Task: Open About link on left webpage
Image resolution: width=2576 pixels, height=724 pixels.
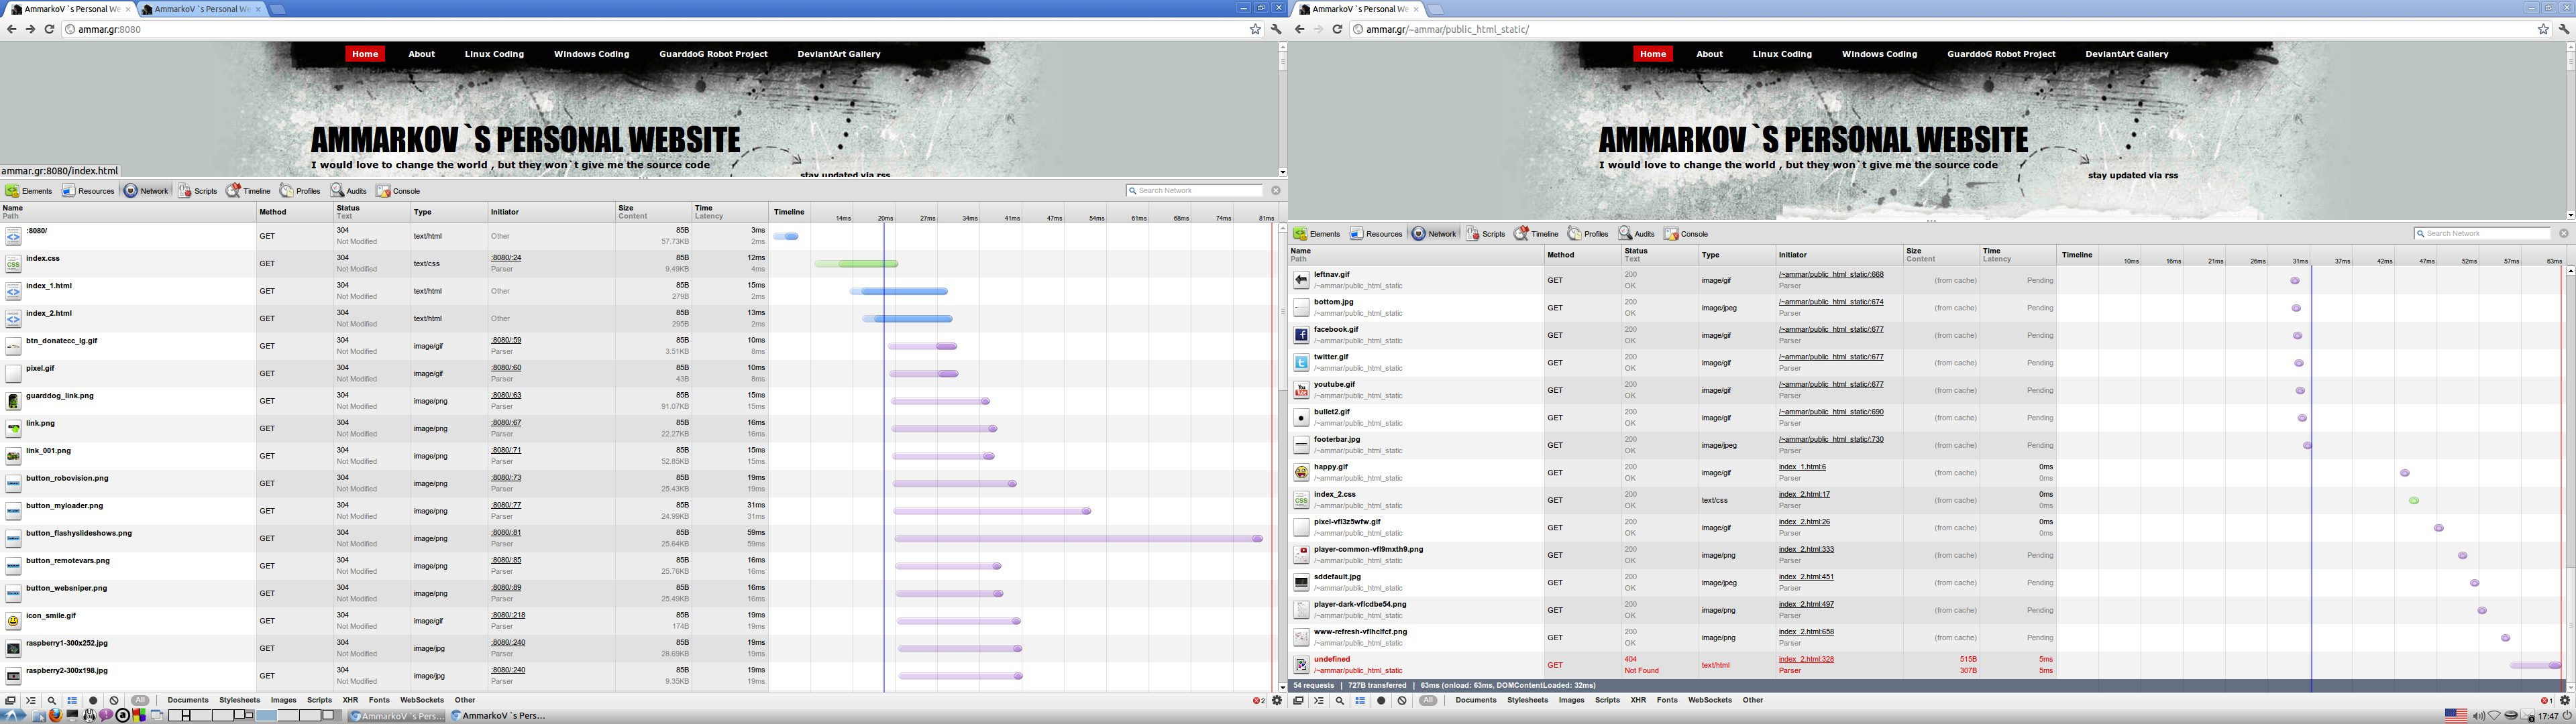Action: tap(421, 54)
